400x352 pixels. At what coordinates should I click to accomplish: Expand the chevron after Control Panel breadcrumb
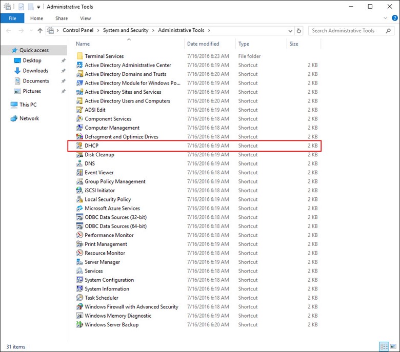pyautogui.click(x=98, y=31)
